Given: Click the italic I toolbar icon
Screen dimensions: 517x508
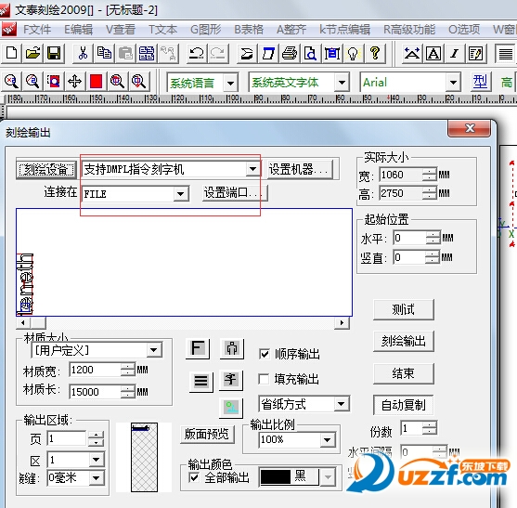Looking at the screenshot, I should pos(455,53).
